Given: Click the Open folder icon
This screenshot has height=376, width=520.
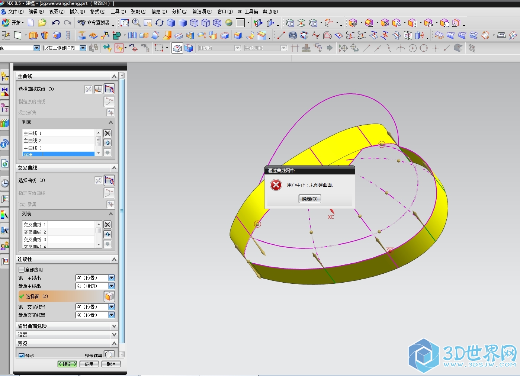Looking at the screenshot, I should 42,23.
